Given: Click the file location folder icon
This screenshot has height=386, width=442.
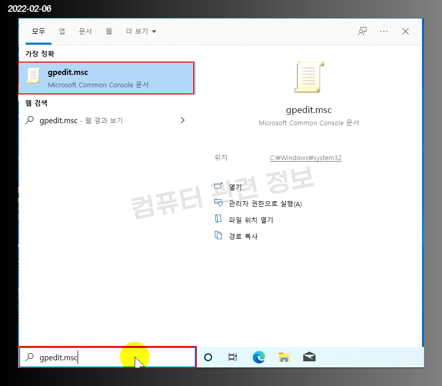Looking at the screenshot, I should 218,219.
